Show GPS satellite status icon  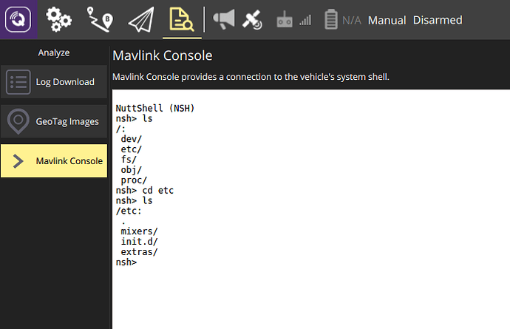[x=252, y=20]
